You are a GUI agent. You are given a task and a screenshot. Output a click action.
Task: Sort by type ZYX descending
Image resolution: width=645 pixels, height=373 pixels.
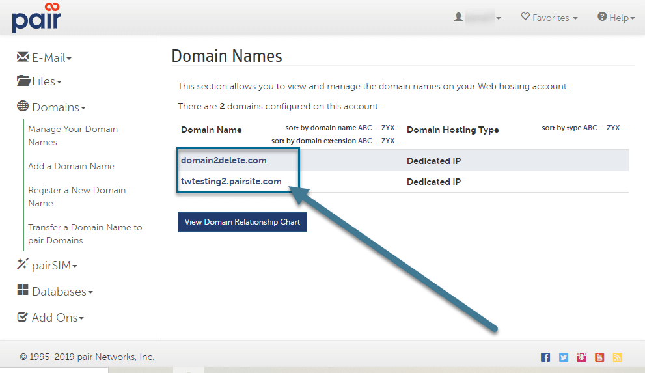pyautogui.click(x=616, y=128)
